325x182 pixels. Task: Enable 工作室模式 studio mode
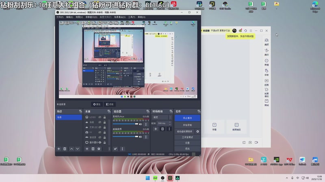coord(187,137)
